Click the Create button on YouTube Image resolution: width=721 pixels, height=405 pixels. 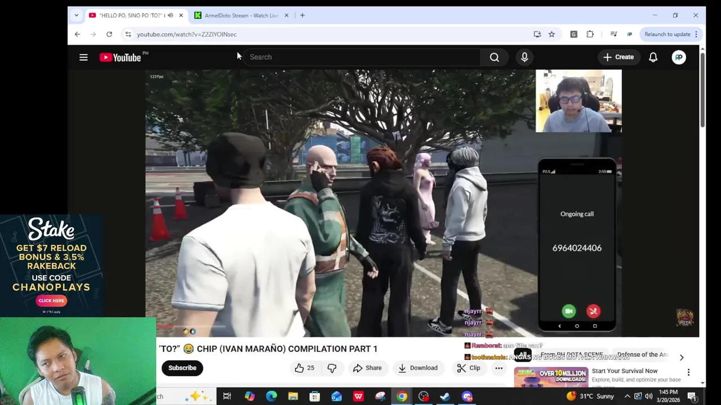(618, 57)
